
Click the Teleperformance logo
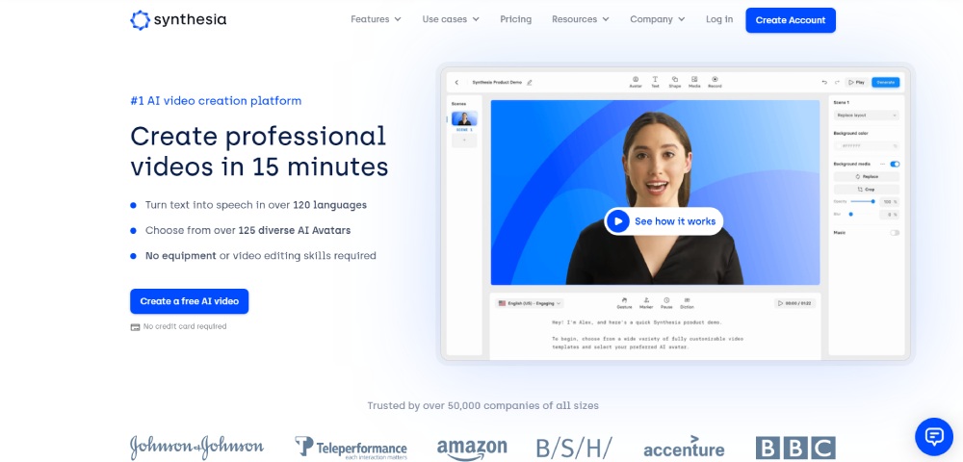click(x=351, y=448)
